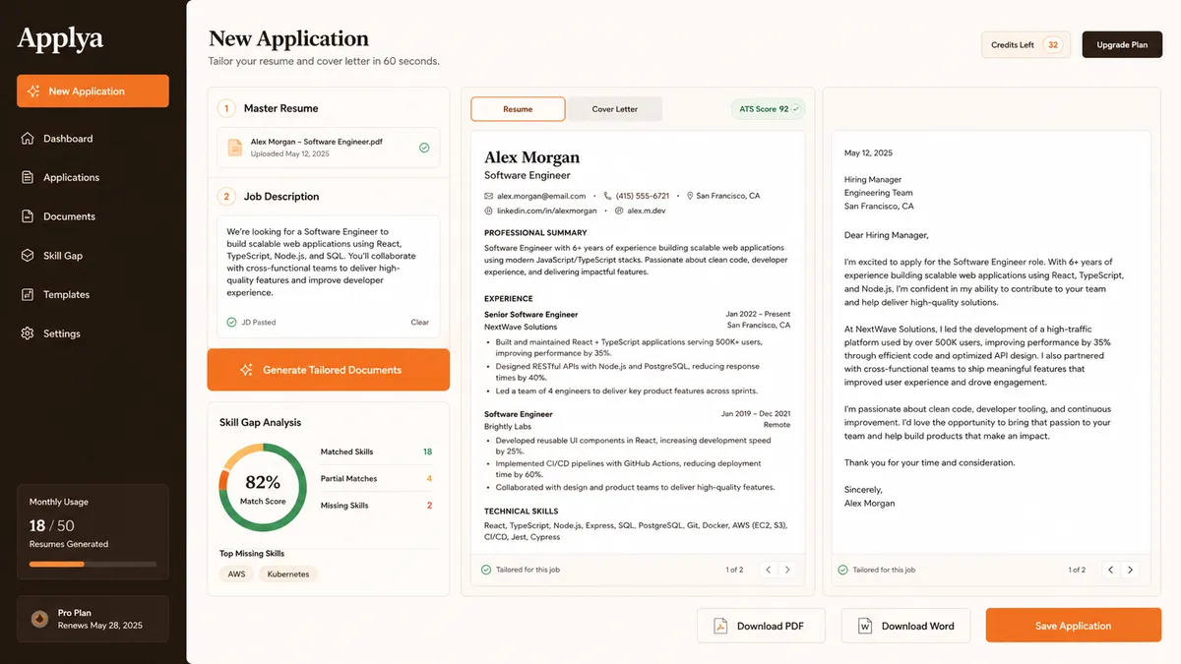Download the resume as PDF
This screenshot has height=664, width=1181.
760,626
